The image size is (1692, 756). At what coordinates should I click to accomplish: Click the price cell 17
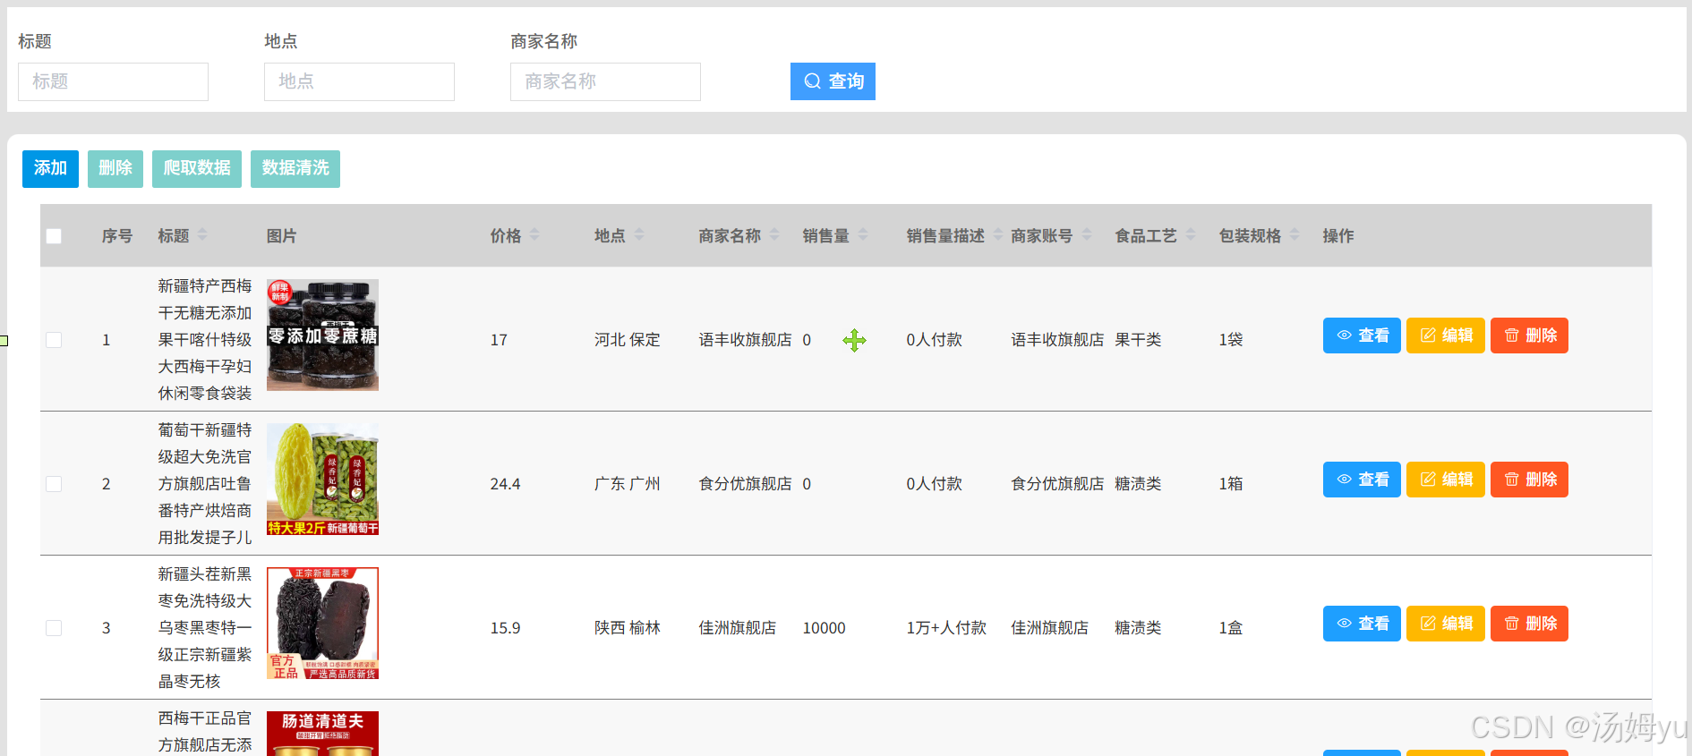point(499,340)
